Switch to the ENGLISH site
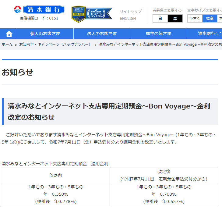This screenshot has width=222, height=210. pyautogui.click(x=128, y=18)
